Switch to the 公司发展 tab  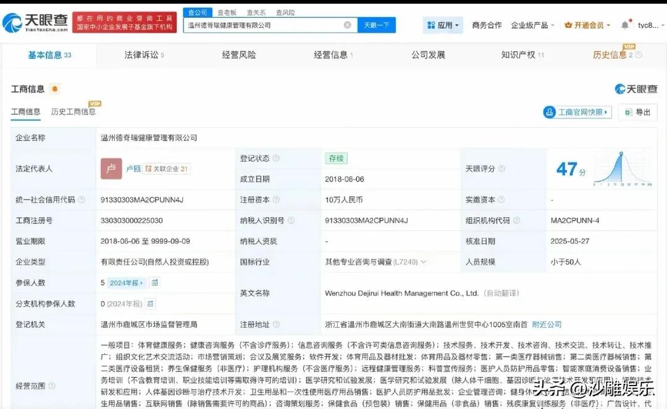(429, 55)
